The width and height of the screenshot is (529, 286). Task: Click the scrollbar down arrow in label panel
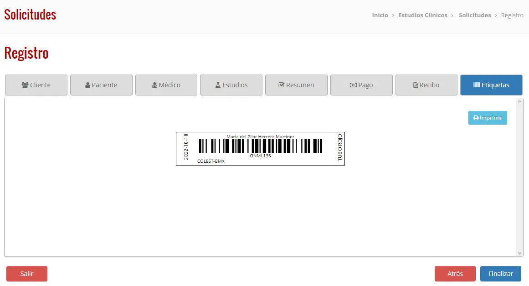point(519,253)
